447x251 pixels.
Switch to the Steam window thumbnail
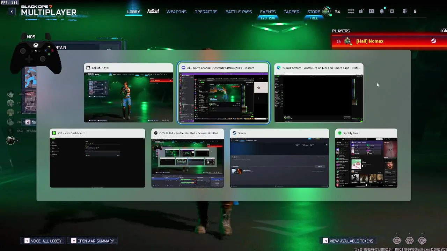[279, 158]
